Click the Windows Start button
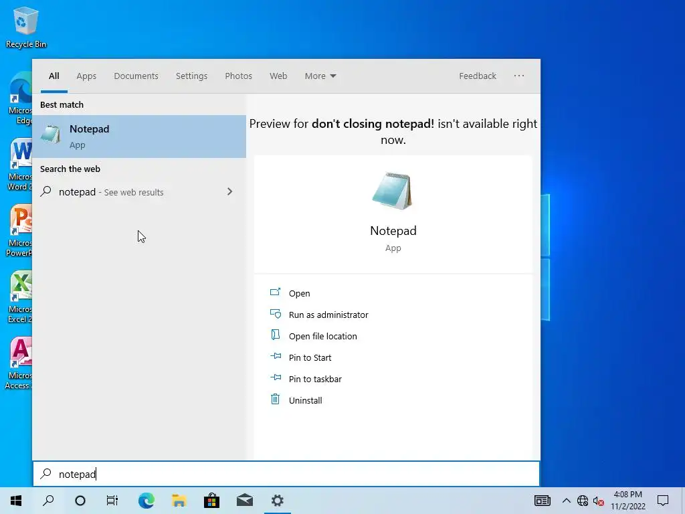Image resolution: width=685 pixels, height=514 pixels. click(16, 501)
